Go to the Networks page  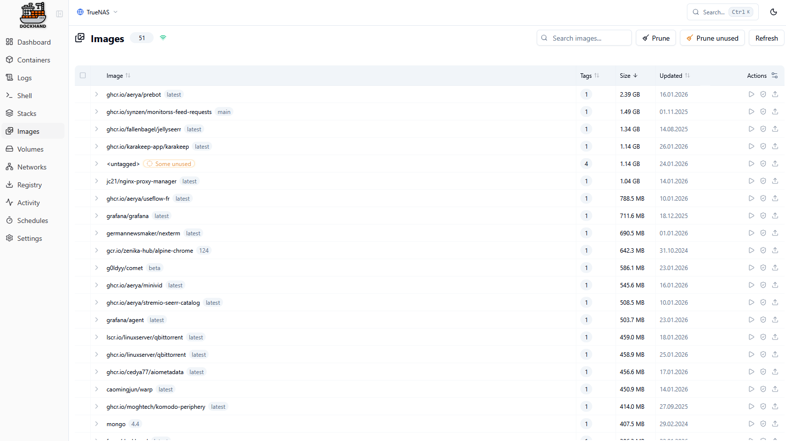click(x=33, y=167)
